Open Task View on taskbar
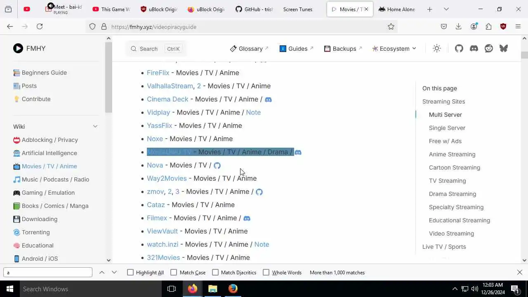Screen dimensions: 528x297 click(172, 289)
